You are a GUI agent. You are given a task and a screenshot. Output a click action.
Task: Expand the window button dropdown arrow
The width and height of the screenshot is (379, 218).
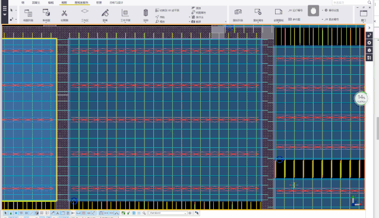click(x=364, y=22)
